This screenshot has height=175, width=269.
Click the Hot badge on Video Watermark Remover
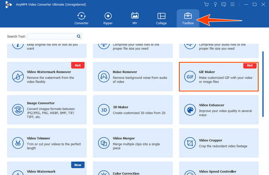[78, 65]
